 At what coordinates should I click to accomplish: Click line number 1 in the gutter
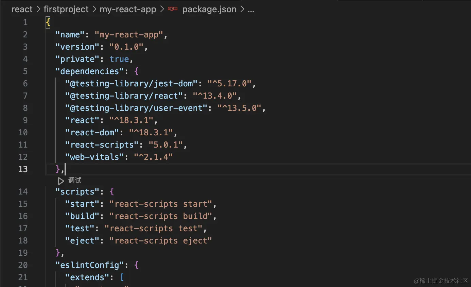coord(25,22)
